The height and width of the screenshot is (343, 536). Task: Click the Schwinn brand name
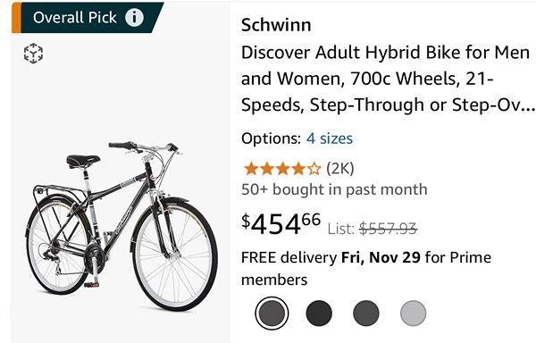point(276,25)
